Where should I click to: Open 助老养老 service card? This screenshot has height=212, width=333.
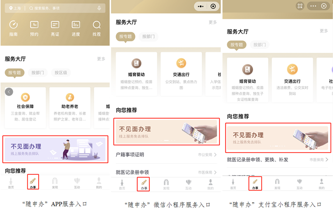pos(70,108)
